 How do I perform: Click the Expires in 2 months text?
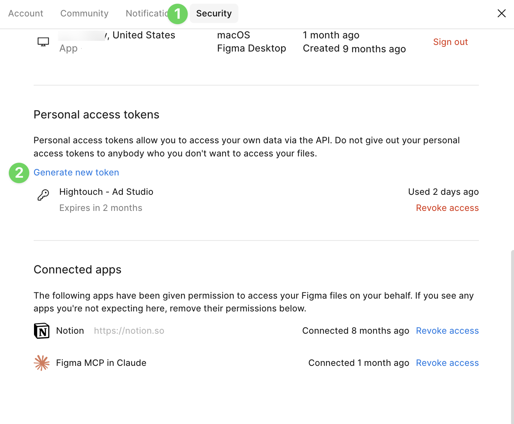pyautogui.click(x=101, y=208)
